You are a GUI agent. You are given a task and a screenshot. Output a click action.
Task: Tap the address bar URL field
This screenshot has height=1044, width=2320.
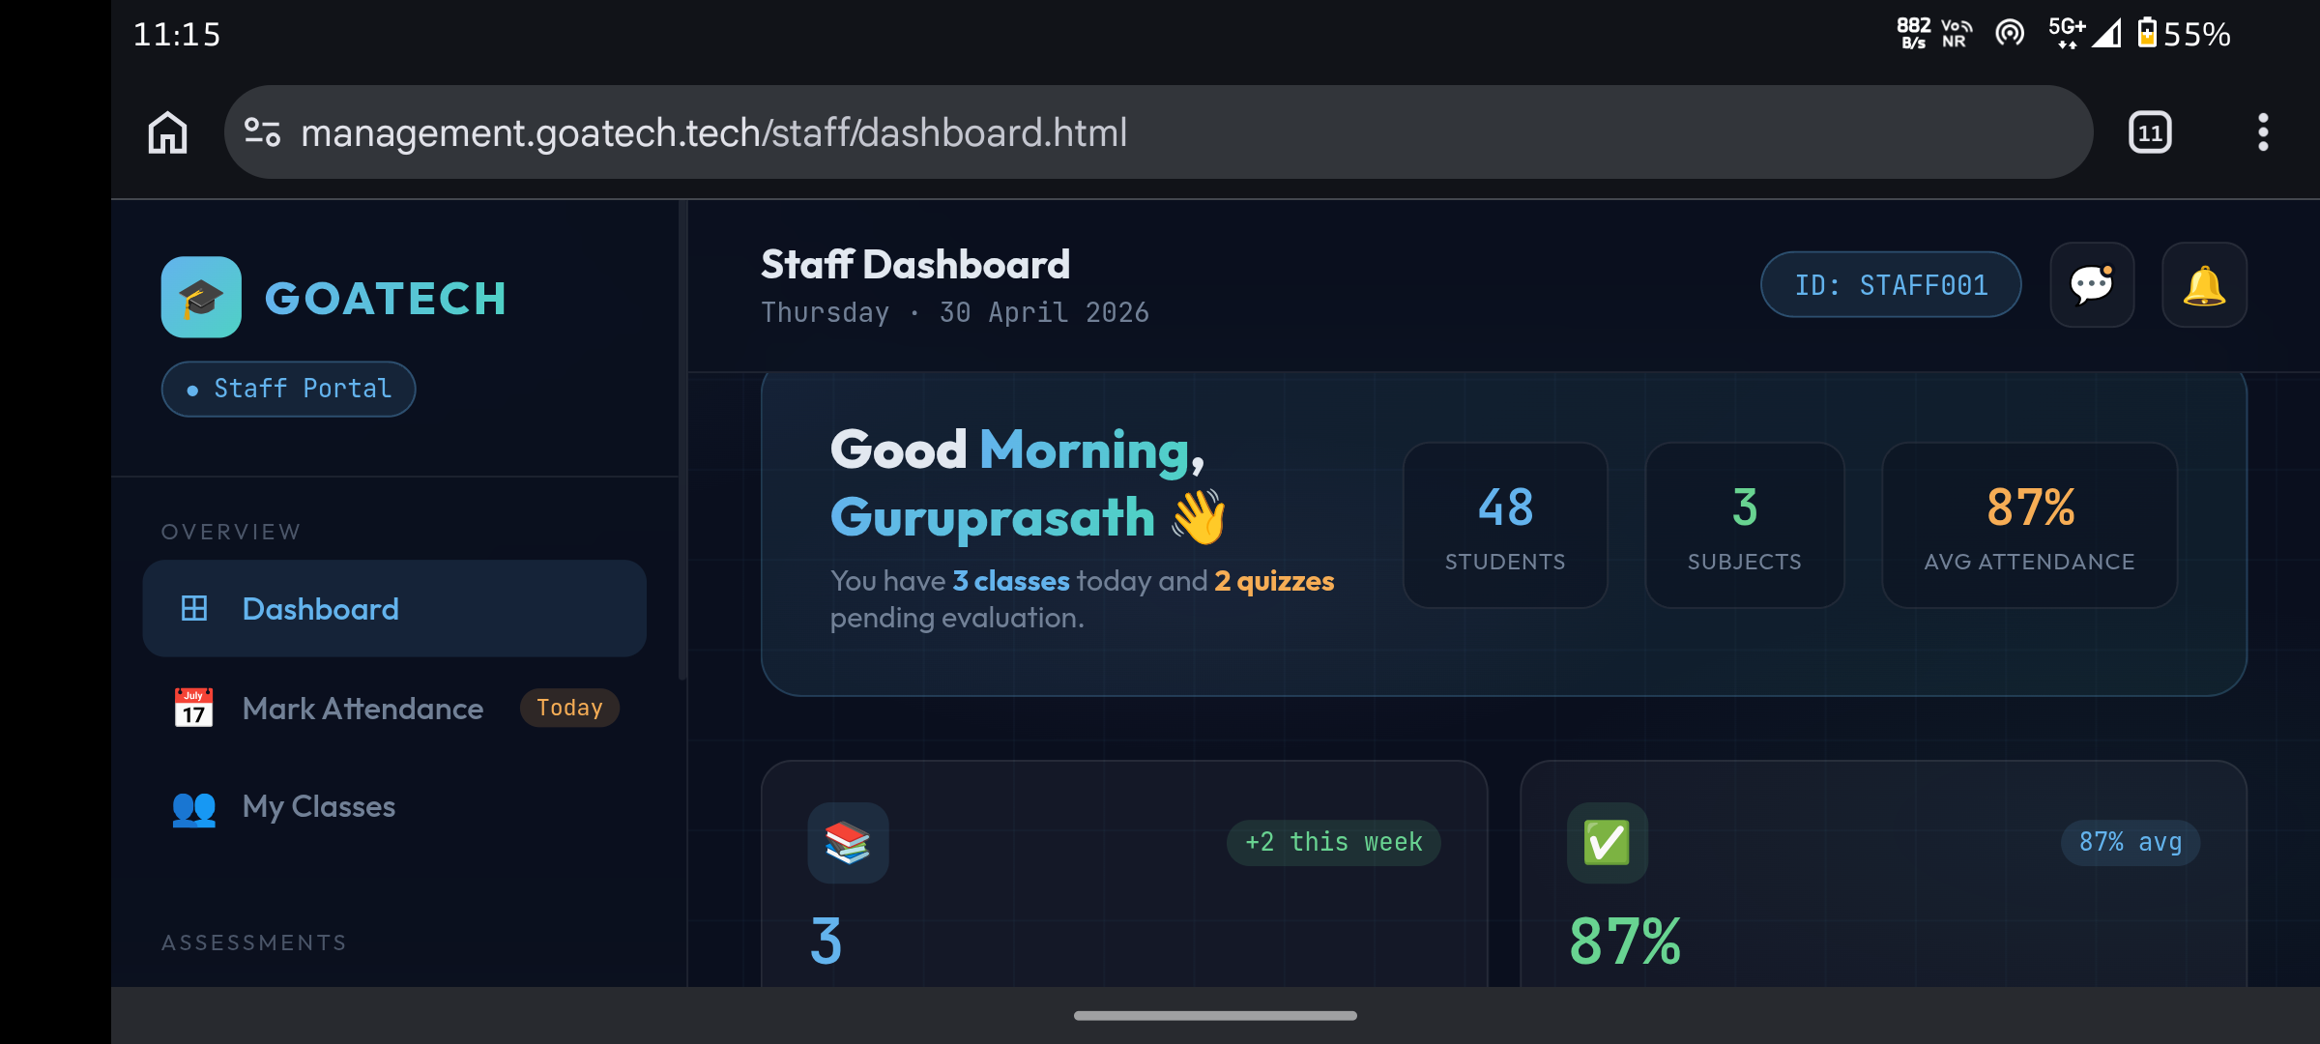click(x=1158, y=132)
